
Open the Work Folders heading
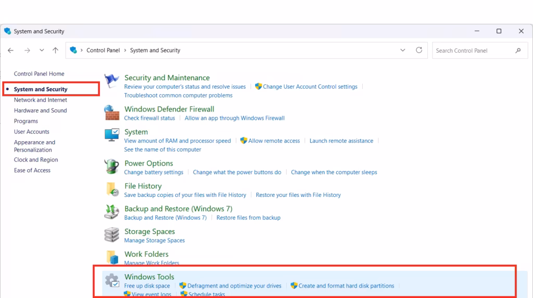pyautogui.click(x=146, y=254)
